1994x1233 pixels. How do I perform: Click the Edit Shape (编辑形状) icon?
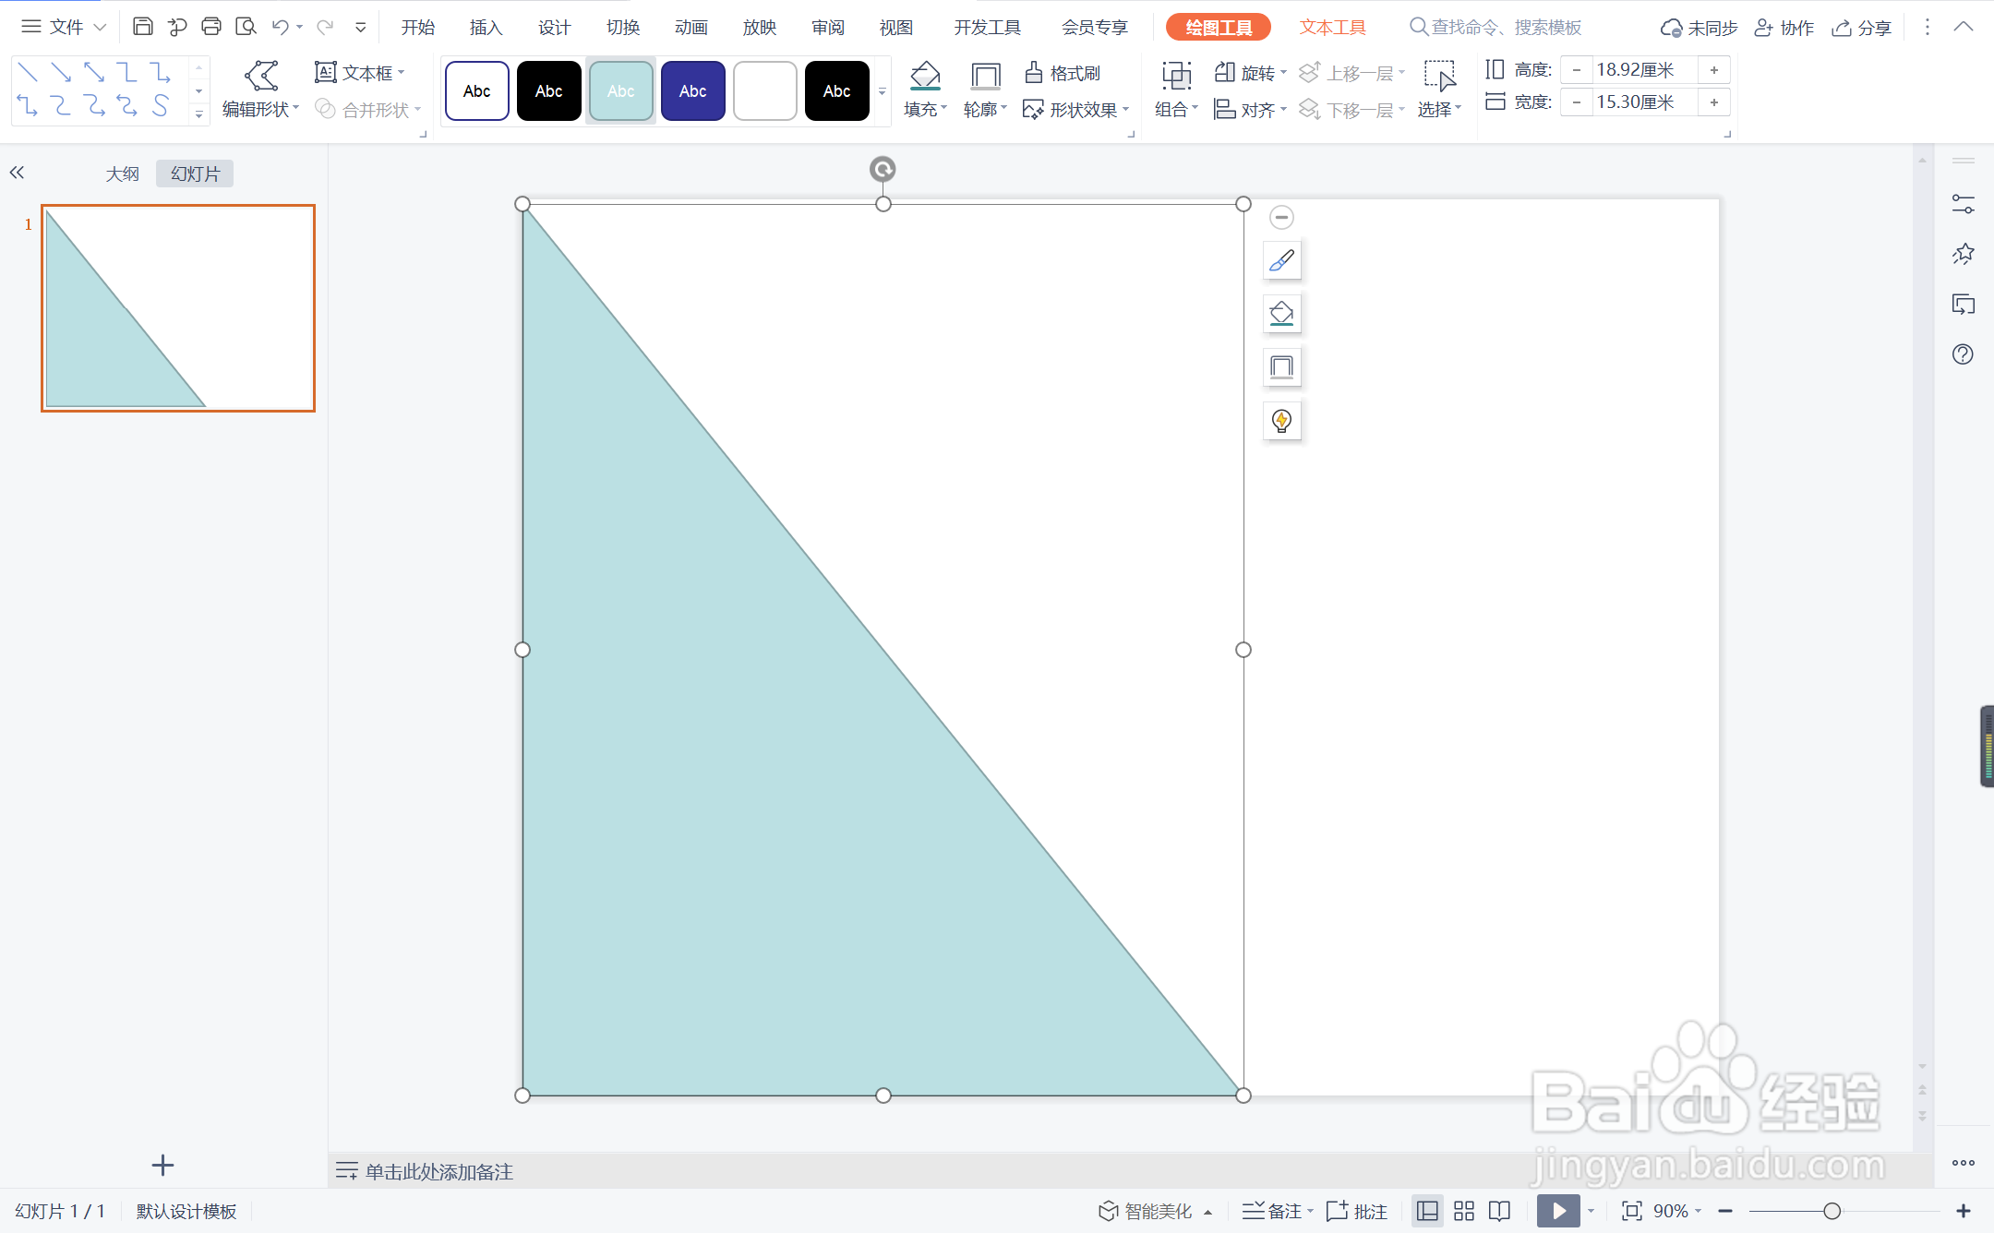[260, 75]
